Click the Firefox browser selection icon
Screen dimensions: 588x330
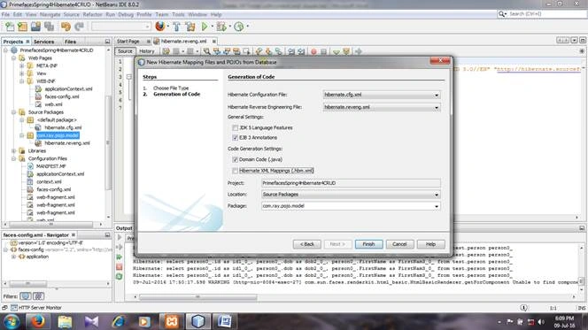(160, 27)
